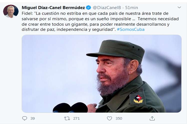Click the microphones in the photo
Viewport: 187px width, 124px height.
70,108
